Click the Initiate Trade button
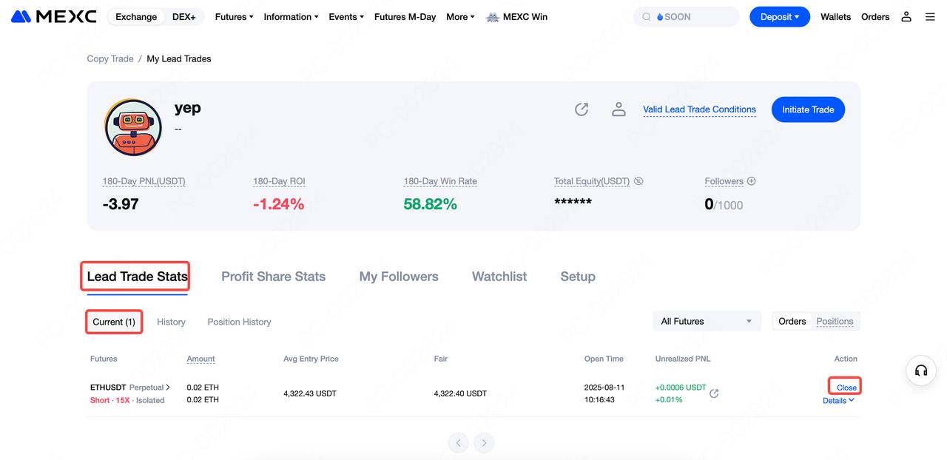The height and width of the screenshot is (460, 947). coord(808,109)
